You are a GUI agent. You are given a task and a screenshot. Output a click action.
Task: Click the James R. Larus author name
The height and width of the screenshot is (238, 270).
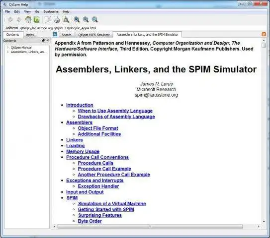[x=156, y=84]
